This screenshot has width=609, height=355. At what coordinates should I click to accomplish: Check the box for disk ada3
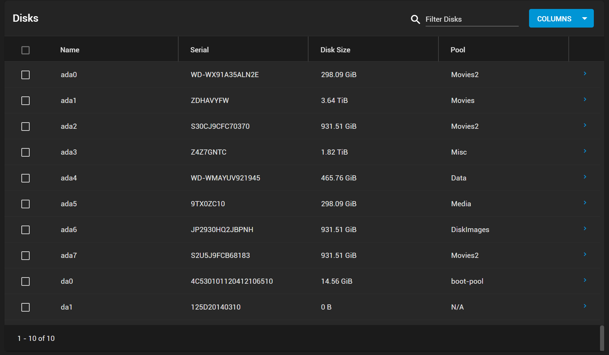point(26,152)
